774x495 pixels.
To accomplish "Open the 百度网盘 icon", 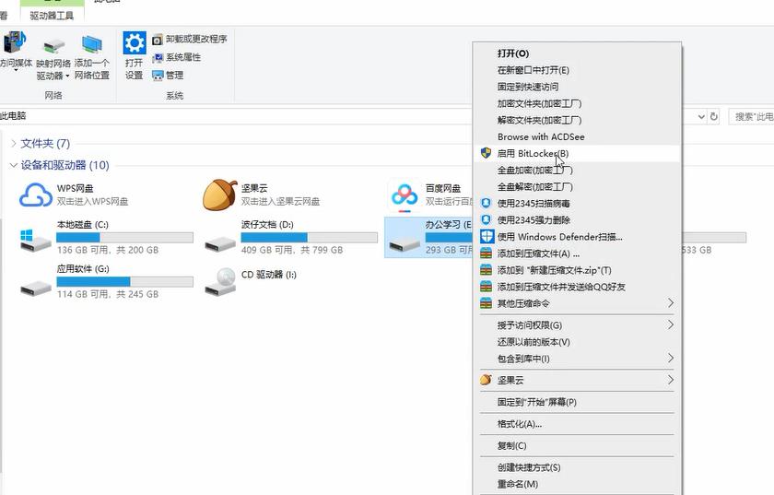I will [405, 195].
